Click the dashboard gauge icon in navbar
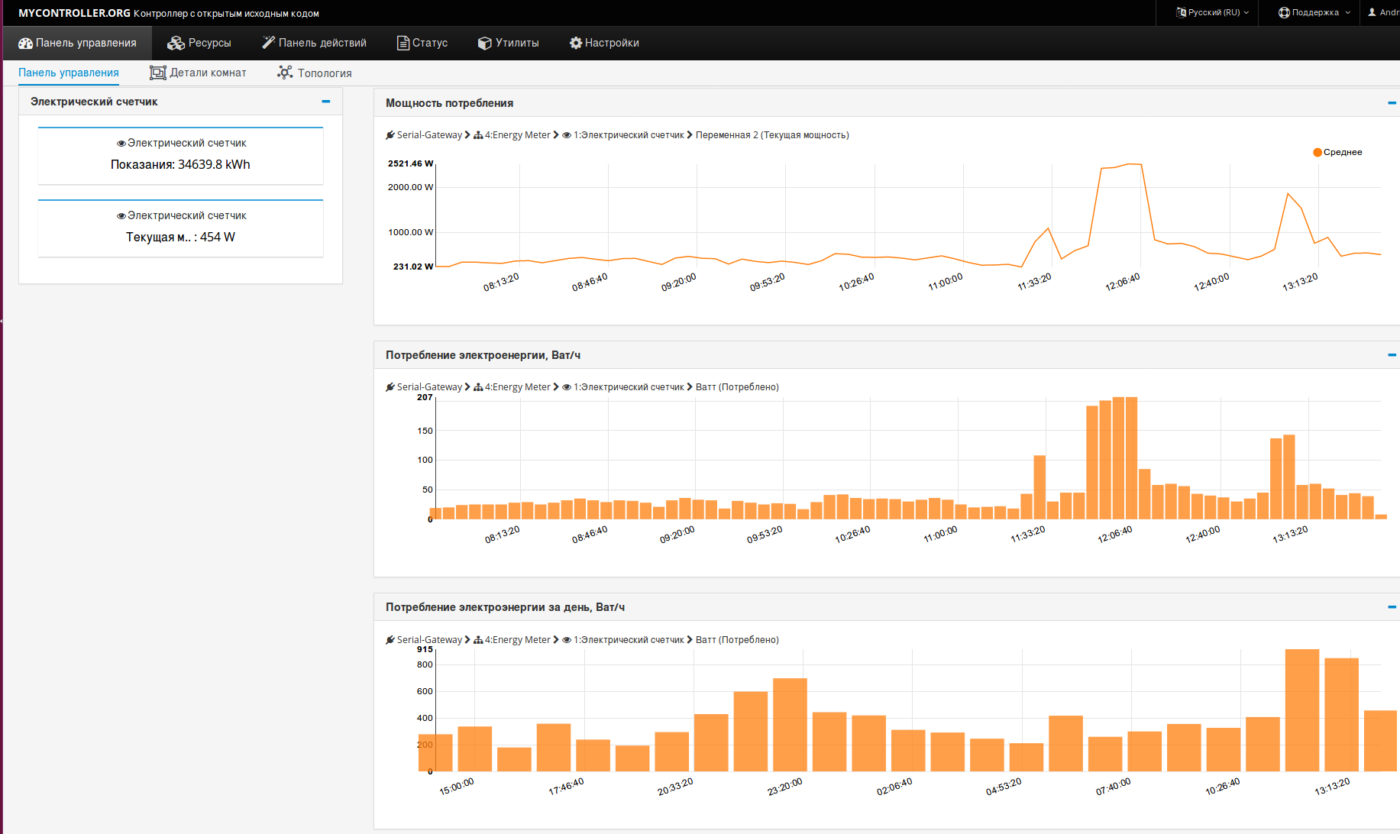The image size is (1400, 834). click(x=25, y=44)
